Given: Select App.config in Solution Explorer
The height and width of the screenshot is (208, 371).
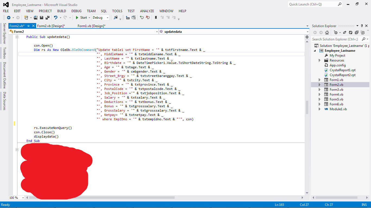Looking at the screenshot, I should pyautogui.click(x=338, y=65).
